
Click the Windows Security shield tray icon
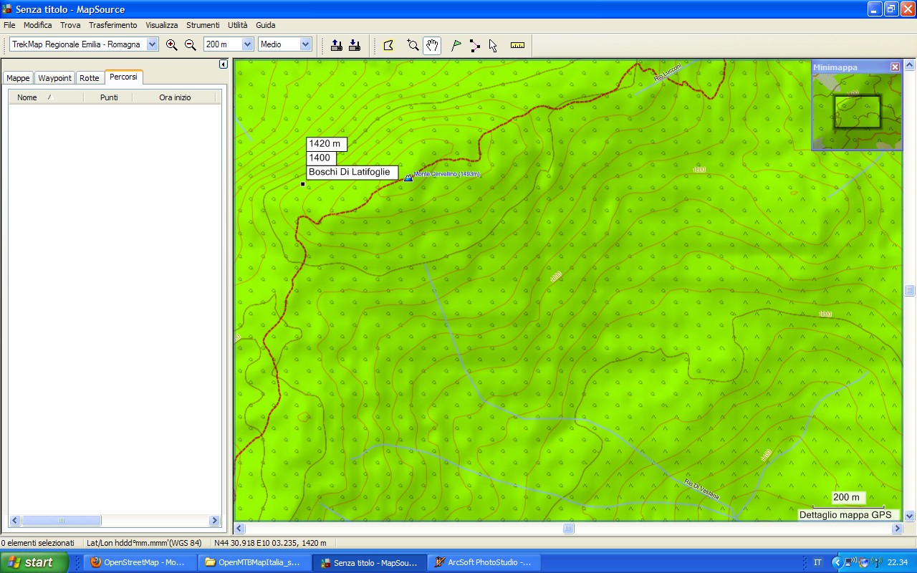tap(863, 562)
